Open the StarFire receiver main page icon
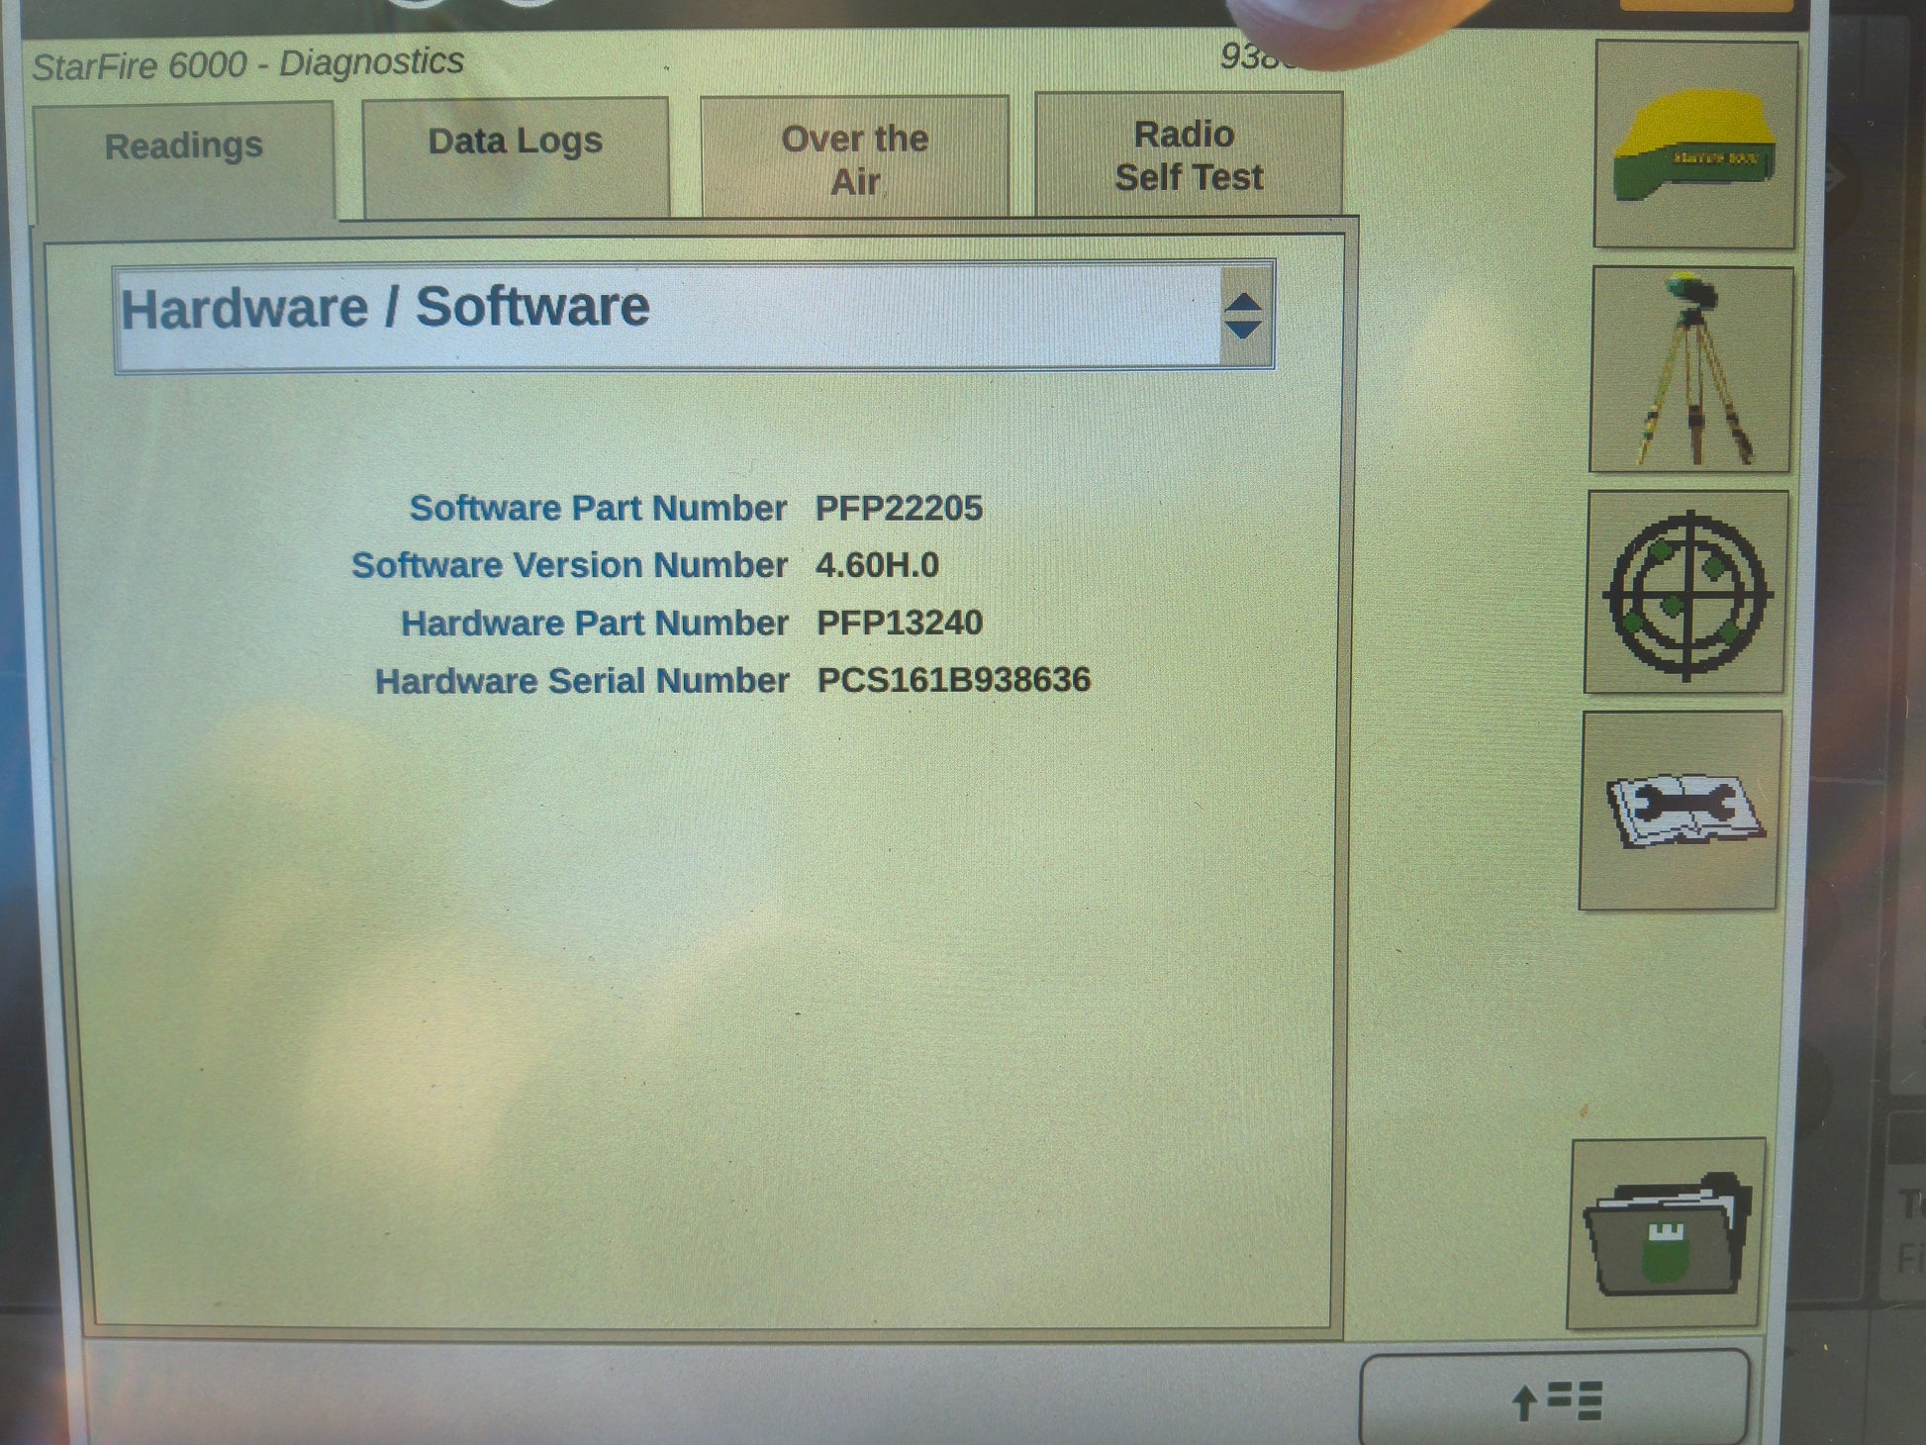 (1695, 144)
